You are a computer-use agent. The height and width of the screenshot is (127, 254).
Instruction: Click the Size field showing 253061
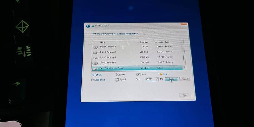[151, 79]
